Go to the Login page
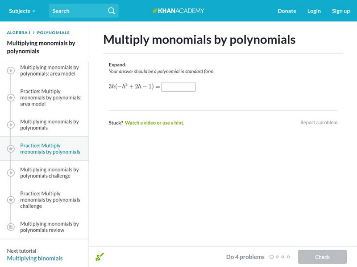Image resolution: width=357 pixels, height=267 pixels. point(314,11)
